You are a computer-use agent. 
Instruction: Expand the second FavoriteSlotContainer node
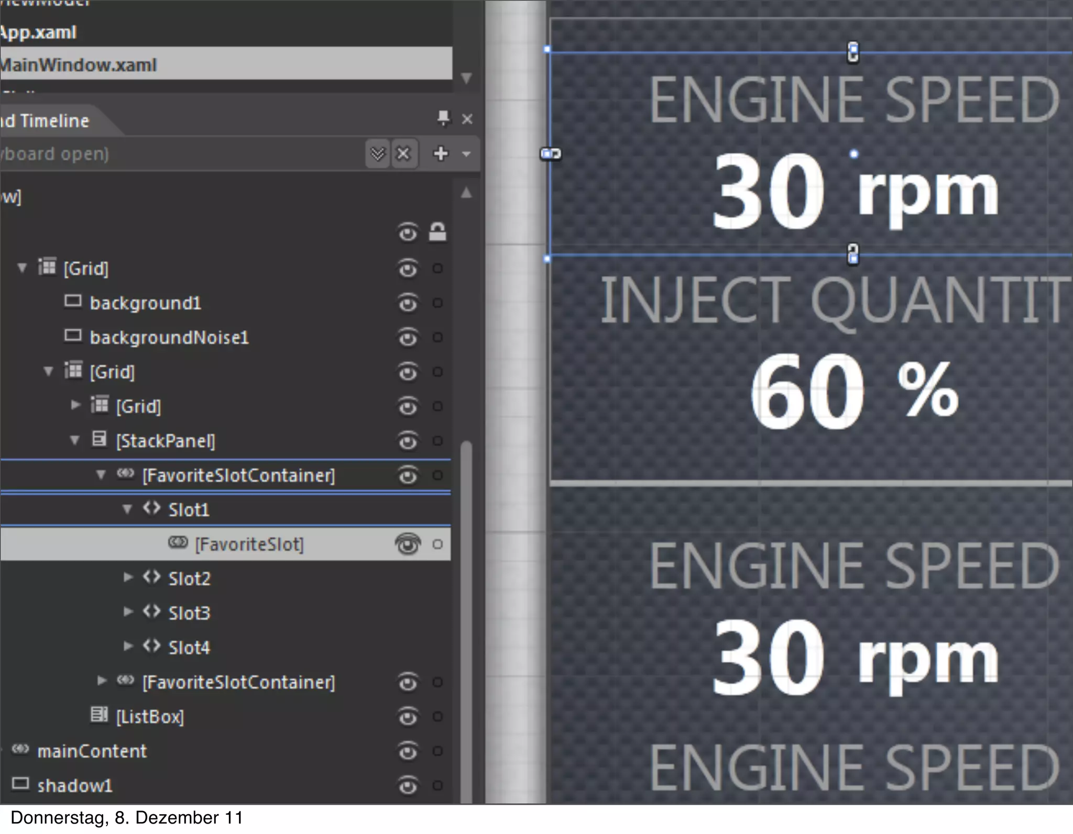[102, 681]
